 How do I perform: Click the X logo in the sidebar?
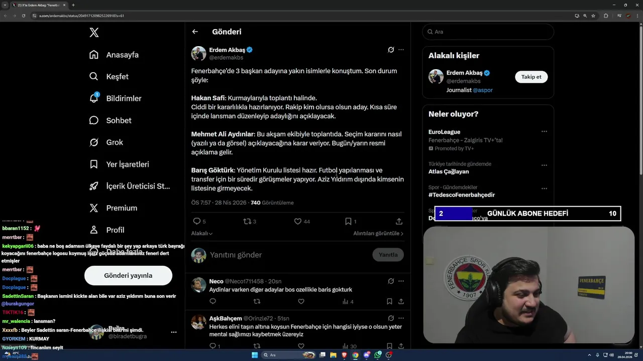(x=94, y=33)
